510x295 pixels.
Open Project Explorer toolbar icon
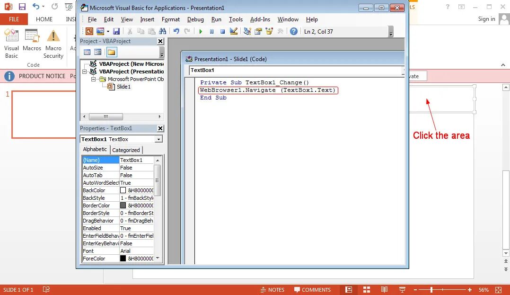click(247, 31)
